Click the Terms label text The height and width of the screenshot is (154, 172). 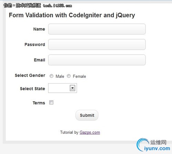coord(39,103)
